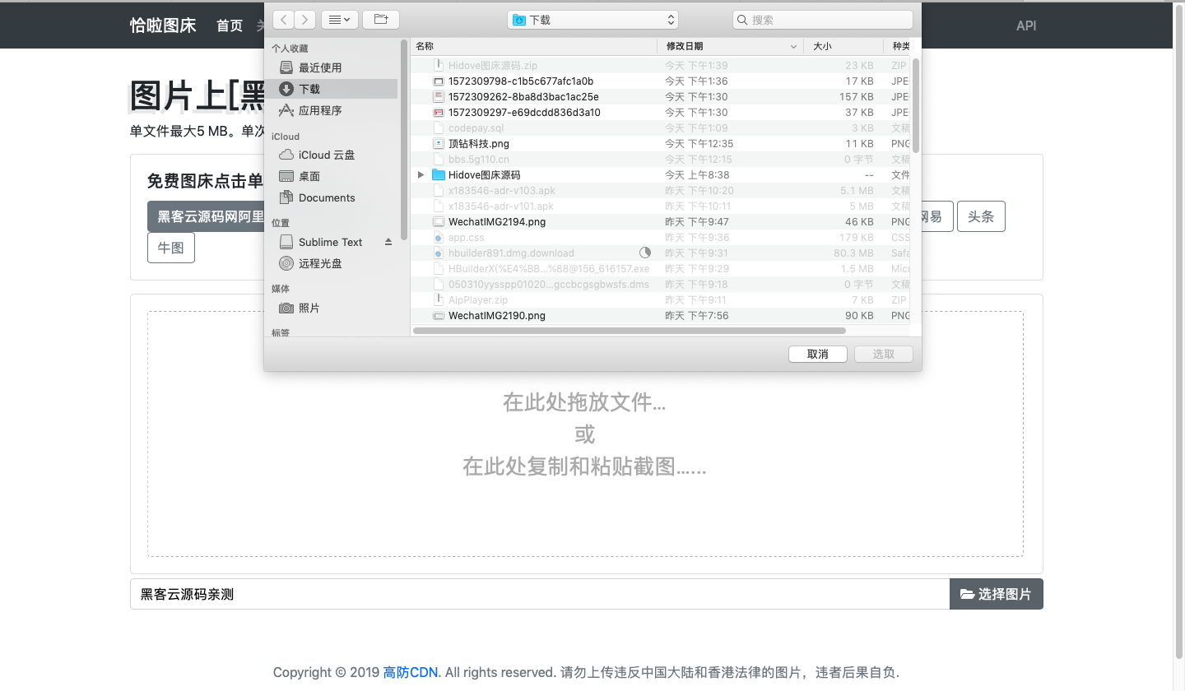Image resolution: width=1185 pixels, height=691 pixels.
Task: Open iCloud 云盘 in the sidebar
Action: coord(326,155)
